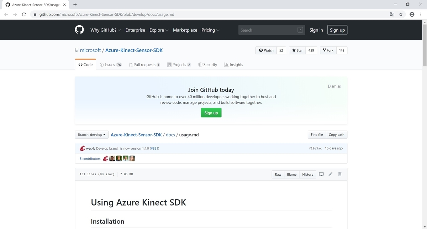This screenshot has width=427, height=229.
Task: Open the Enterprise nav link
Action: tap(135, 30)
